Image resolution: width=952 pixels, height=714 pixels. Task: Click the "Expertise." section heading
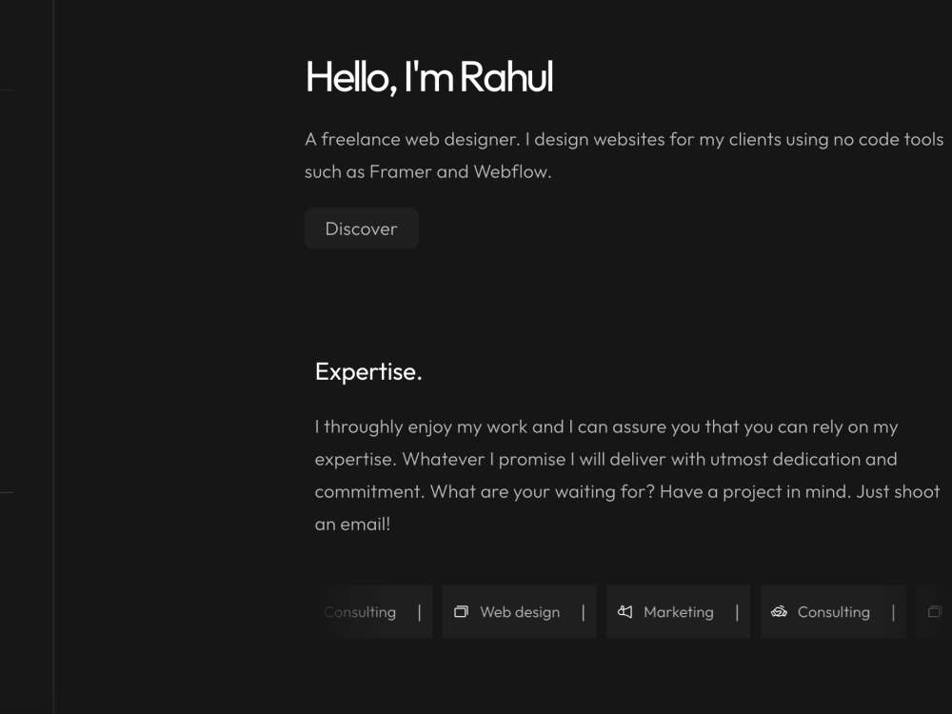tap(368, 371)
